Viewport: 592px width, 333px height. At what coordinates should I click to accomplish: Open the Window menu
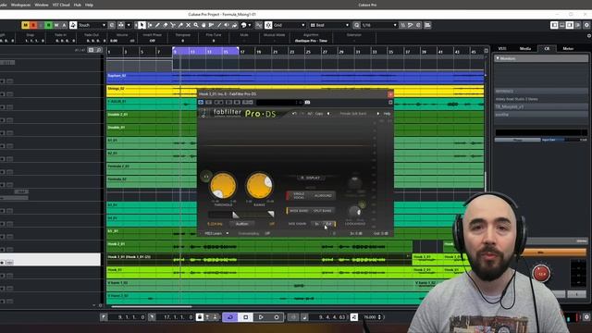click(42, 5)
